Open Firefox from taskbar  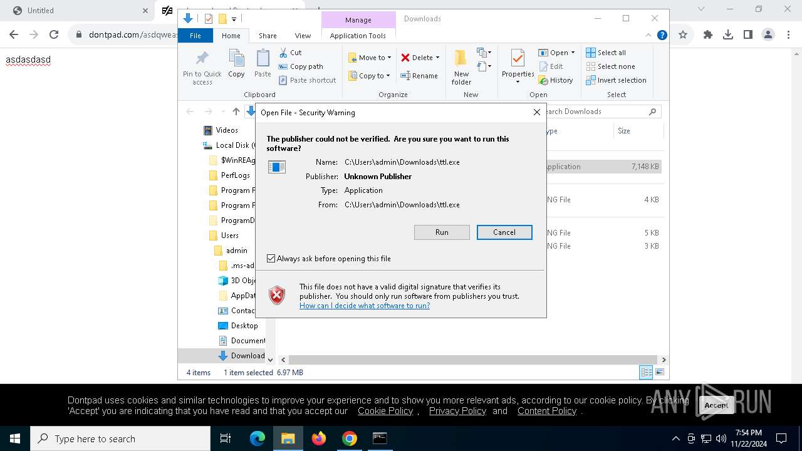coord(319,438)
